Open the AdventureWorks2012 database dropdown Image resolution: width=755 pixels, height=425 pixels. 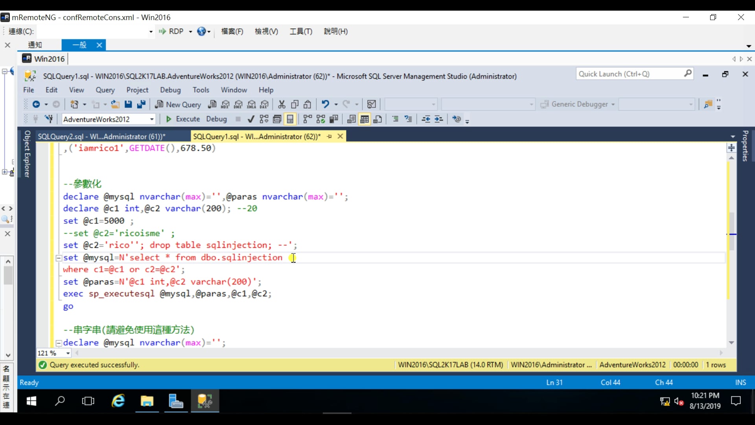coord(151,119)
